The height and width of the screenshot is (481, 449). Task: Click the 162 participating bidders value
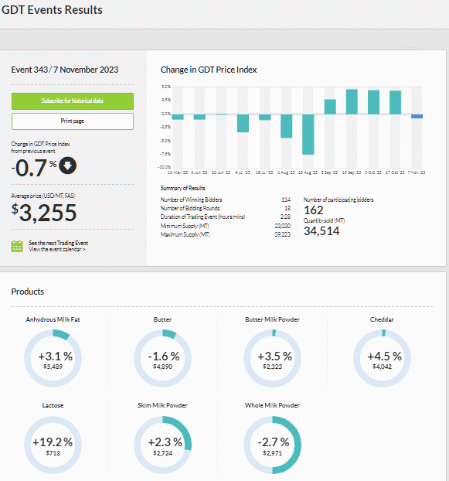click(314, 210)
